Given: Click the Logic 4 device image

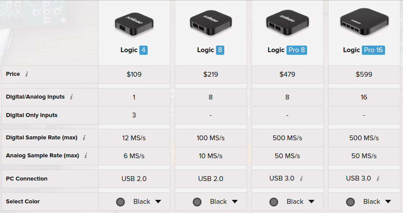Looking at the screenshot, I should [x=134, y=25].
